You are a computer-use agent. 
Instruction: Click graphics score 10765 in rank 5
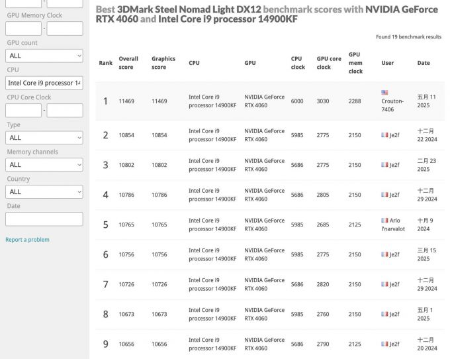click(x=159, y=225)
